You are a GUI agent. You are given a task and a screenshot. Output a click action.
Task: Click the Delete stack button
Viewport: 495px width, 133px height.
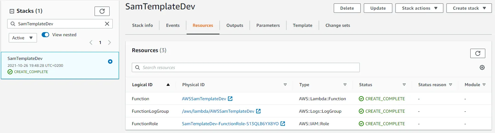point(347,8)
